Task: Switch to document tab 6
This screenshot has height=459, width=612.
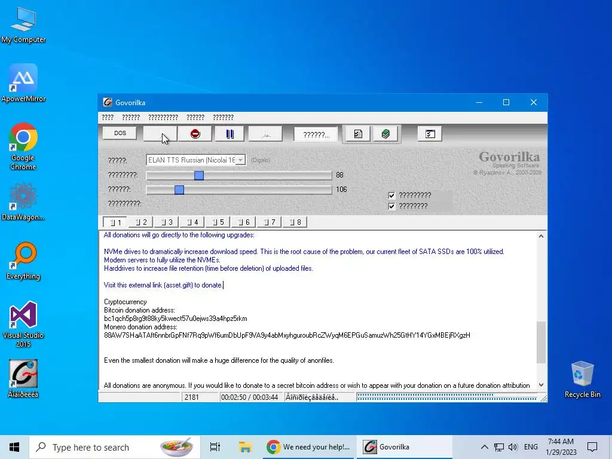Action: pyautogui.click(x=244, y=222)
